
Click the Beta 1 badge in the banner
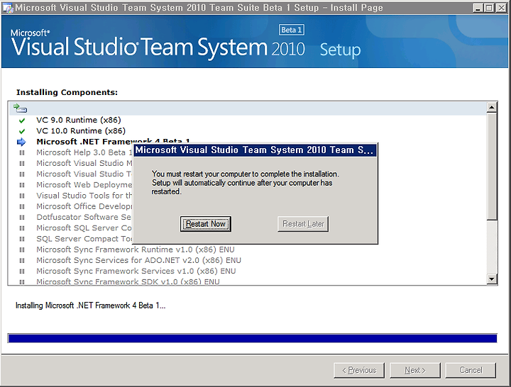tap(292, 30)
